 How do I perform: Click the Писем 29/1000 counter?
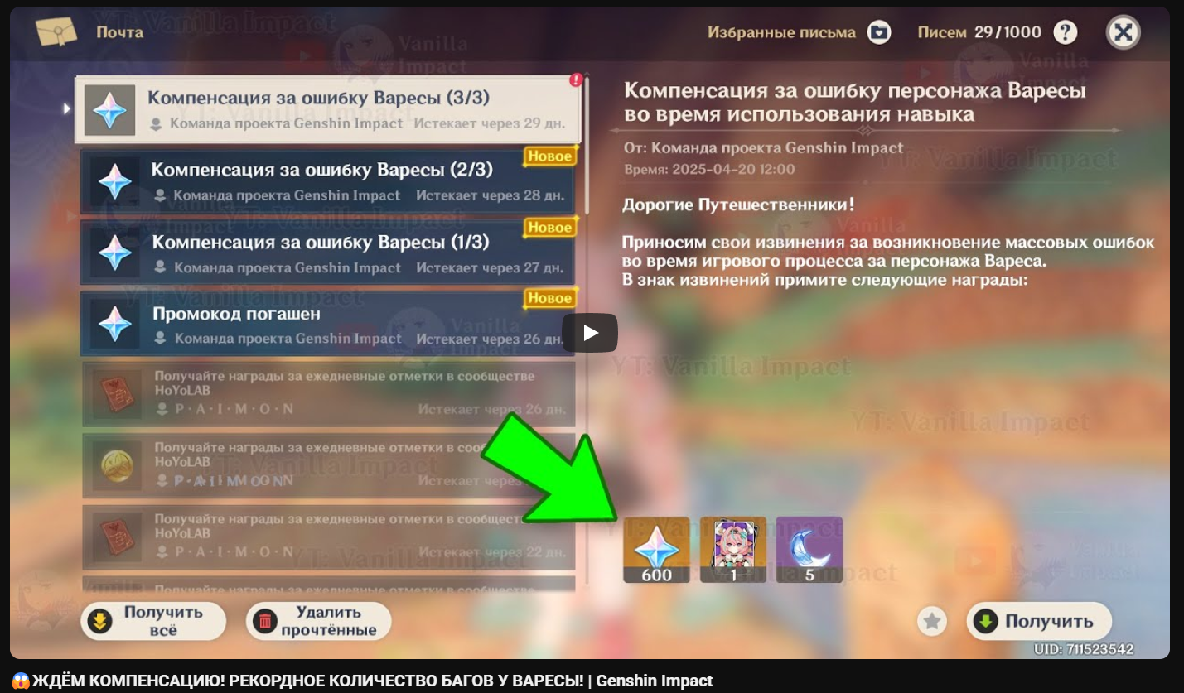coord(979,32)
